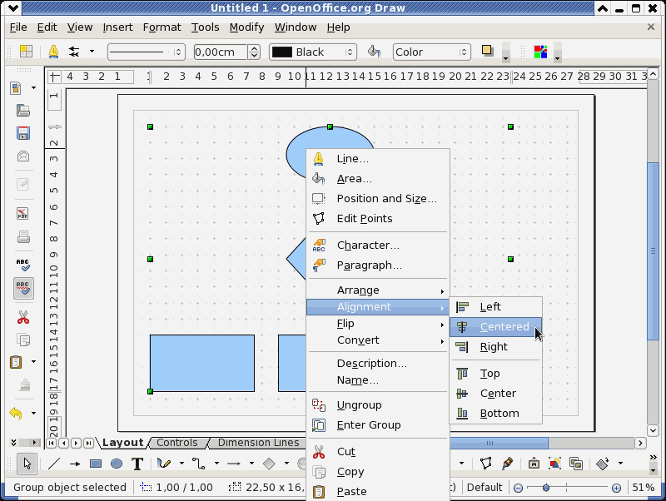The height and width of the screenshot is (501, 666).
Task: Choose Bottom in Alignment submenu
Action: click(495, 414)
